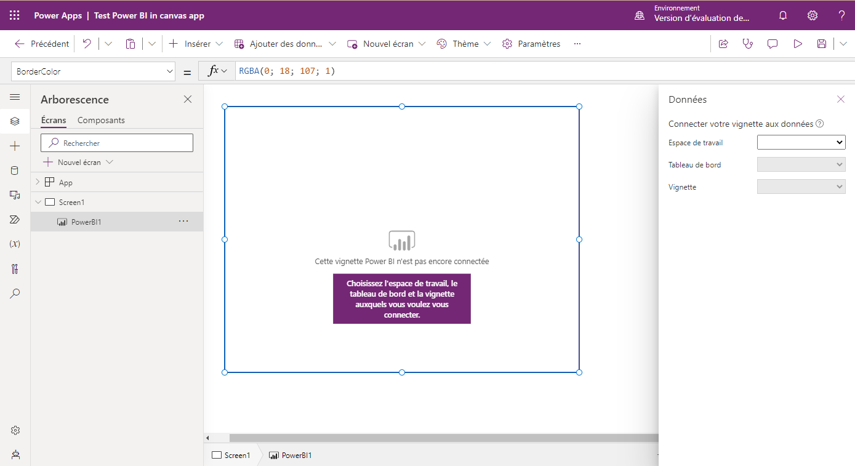
Task: Close the Arborescence panel
Action: point(188,99)
